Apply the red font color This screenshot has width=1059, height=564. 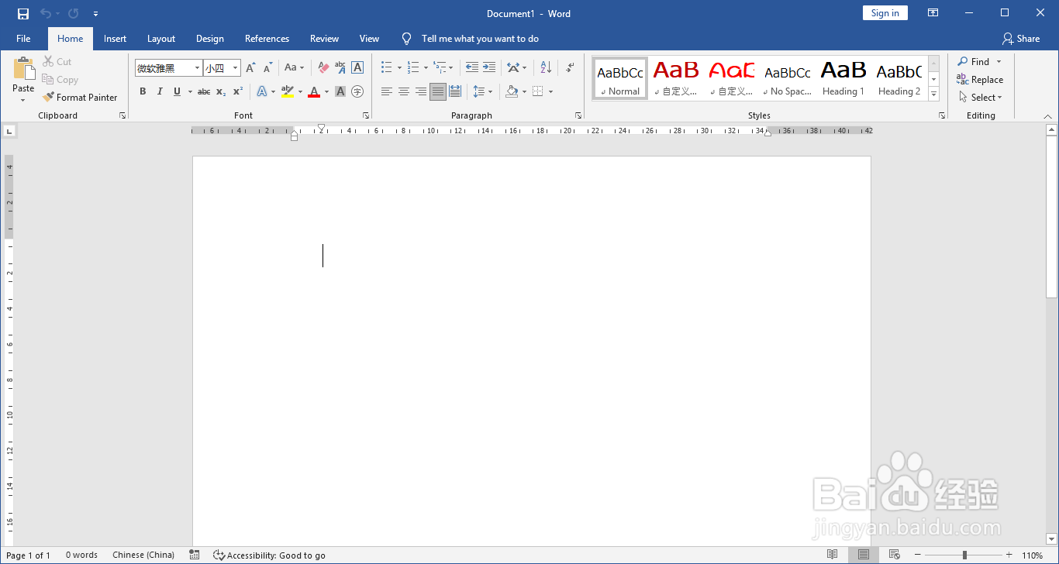(314, 91)
